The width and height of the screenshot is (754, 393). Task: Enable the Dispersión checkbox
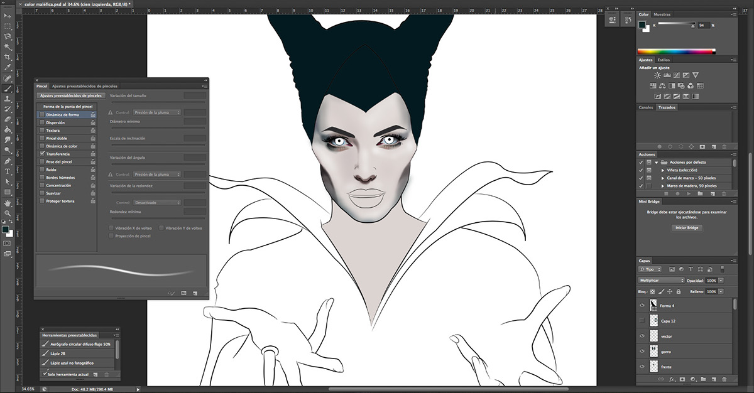42,122
